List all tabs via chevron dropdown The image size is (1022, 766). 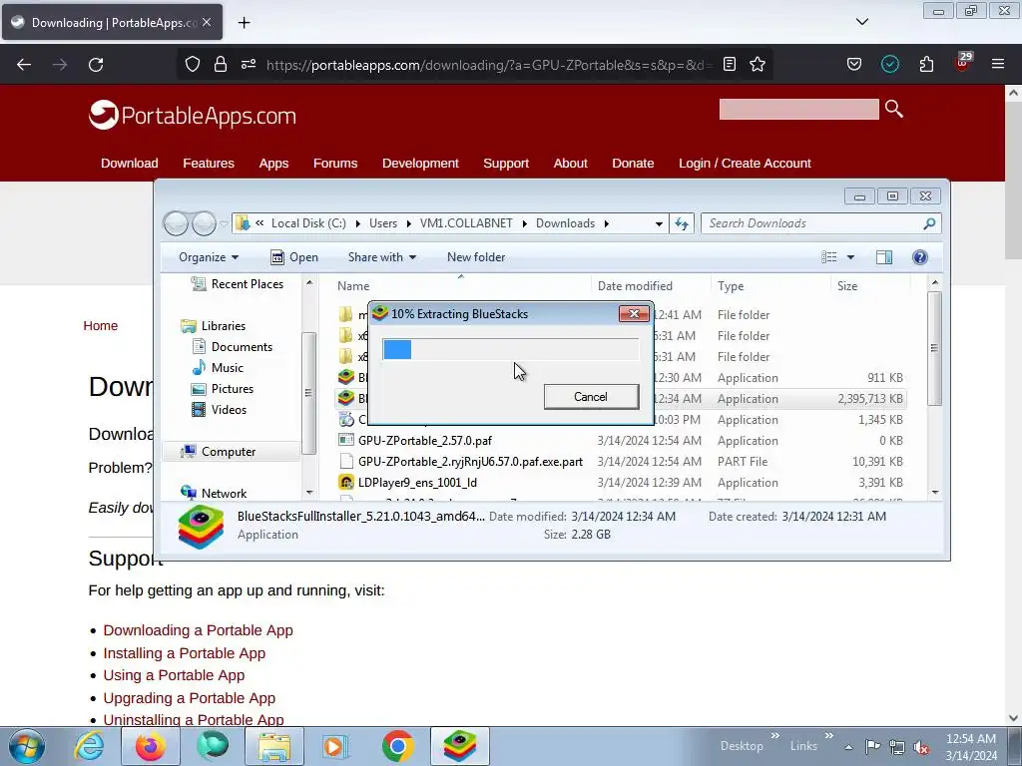pyautogui.click(x=862, y=22)
